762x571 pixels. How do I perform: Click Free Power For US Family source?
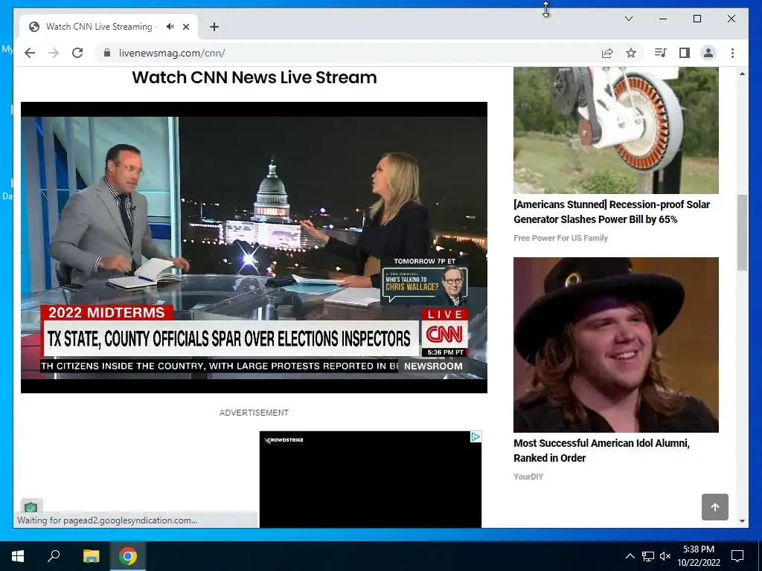coord(560,238)
